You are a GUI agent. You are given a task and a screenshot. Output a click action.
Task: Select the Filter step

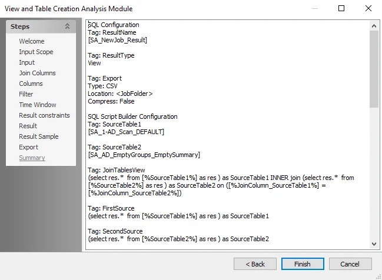26,94
